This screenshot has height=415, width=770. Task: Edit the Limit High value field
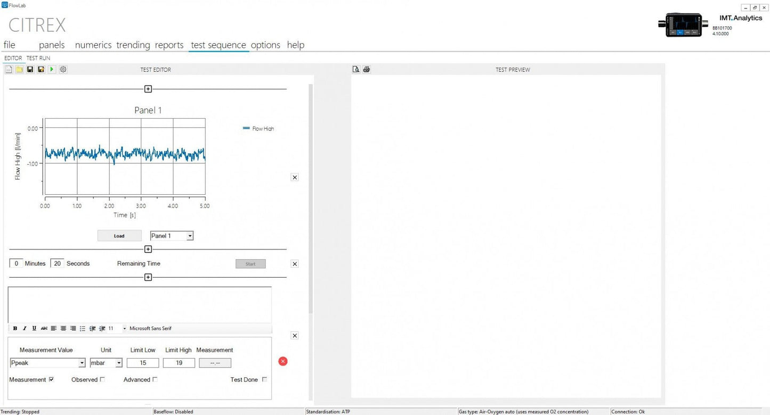coord(179,363)
